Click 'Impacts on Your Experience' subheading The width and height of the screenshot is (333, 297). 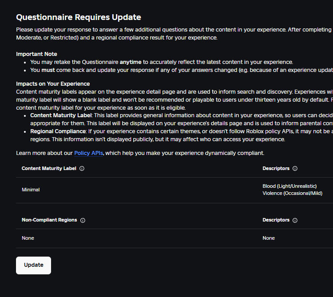[x=53, y=83]
